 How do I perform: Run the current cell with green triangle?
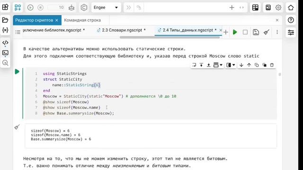[17, 71]
